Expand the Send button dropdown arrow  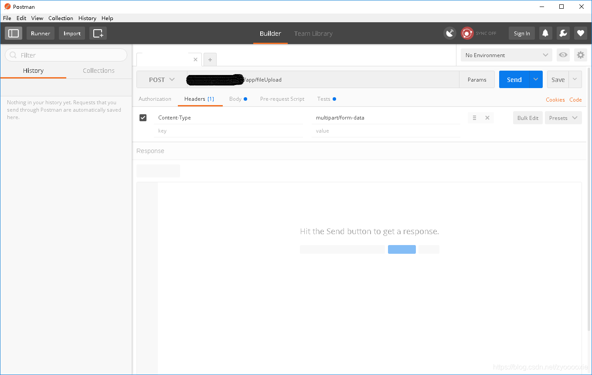pyautogui.click(x=536, y=79)
